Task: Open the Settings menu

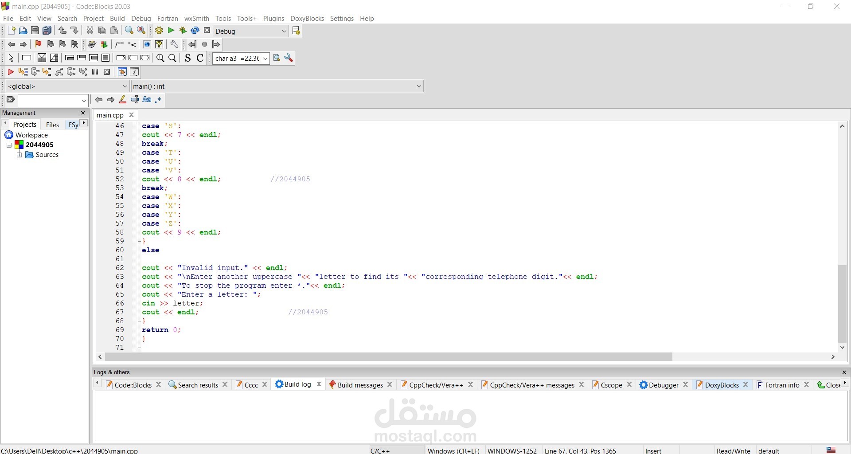Action: pos(342,19)
